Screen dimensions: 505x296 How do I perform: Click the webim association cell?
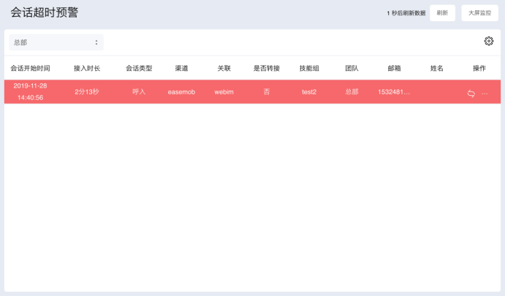(x=224, y=92)
